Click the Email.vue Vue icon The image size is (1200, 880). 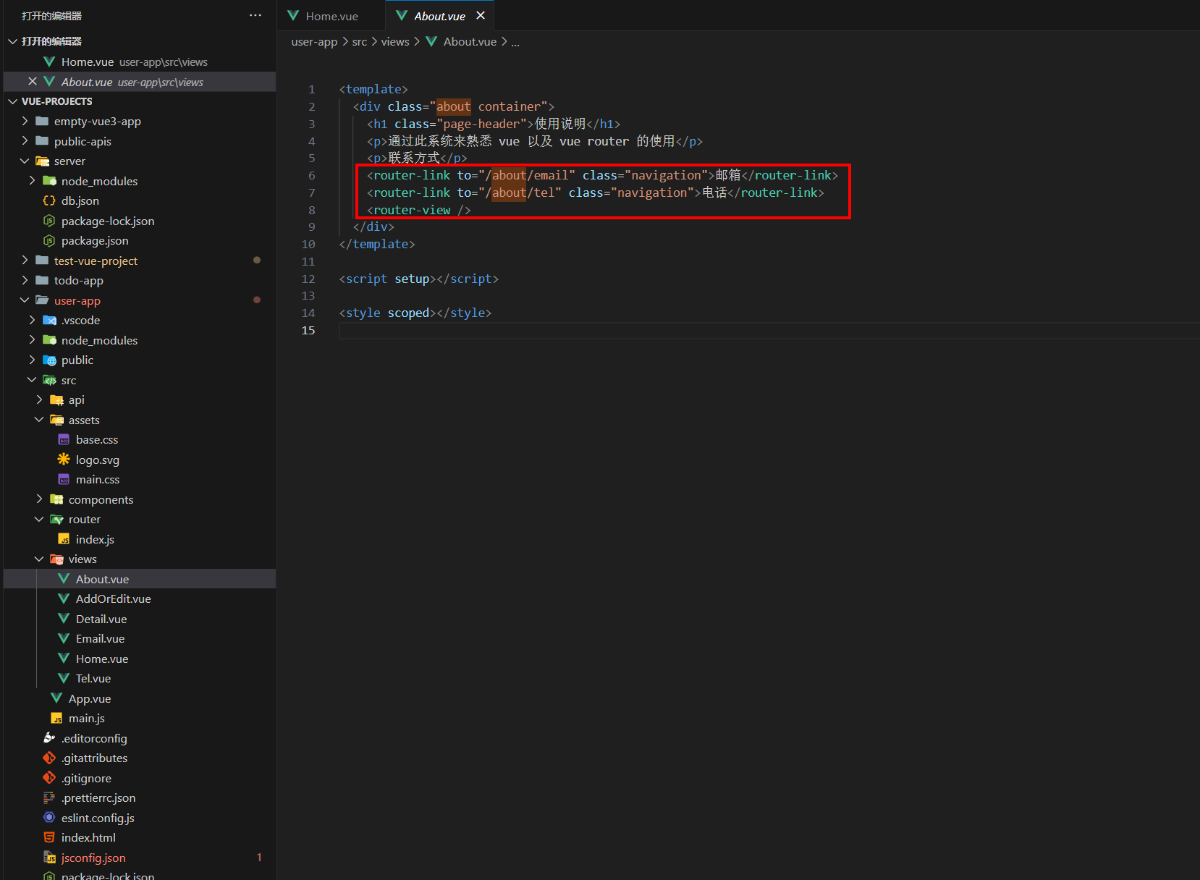tap(64, 638)
